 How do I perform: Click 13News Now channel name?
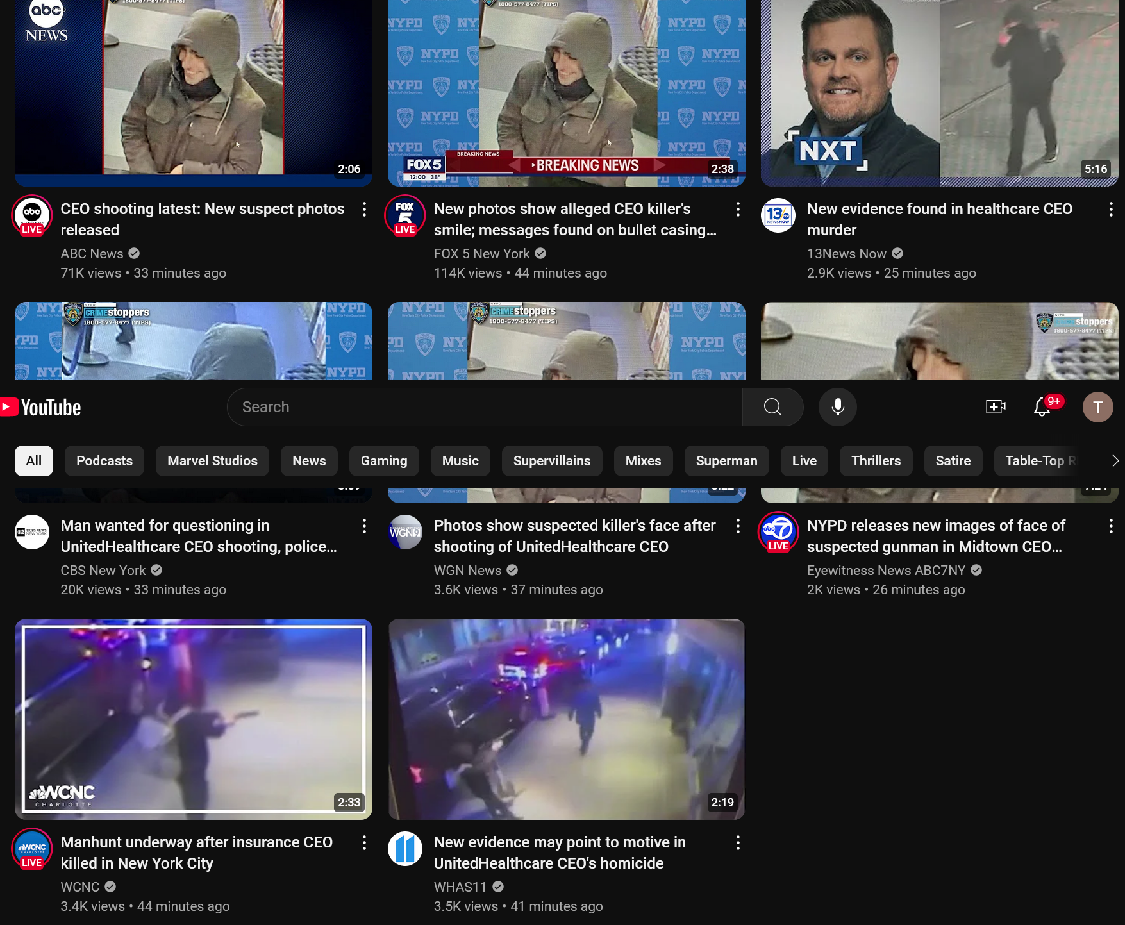[846, 254]
